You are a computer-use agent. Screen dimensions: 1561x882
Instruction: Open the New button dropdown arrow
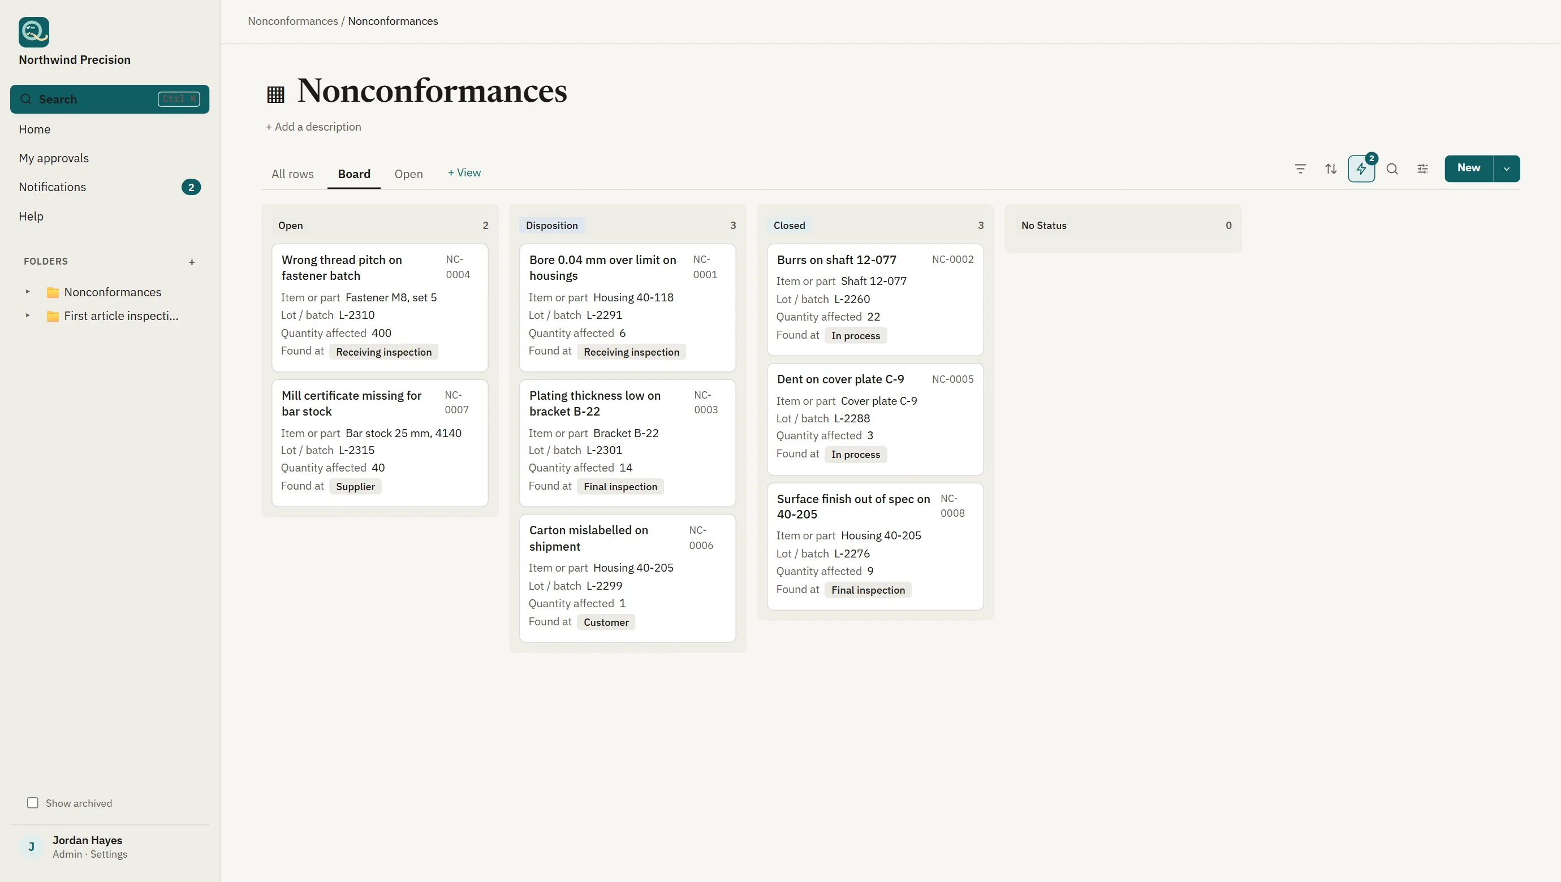click(1507, 169)
